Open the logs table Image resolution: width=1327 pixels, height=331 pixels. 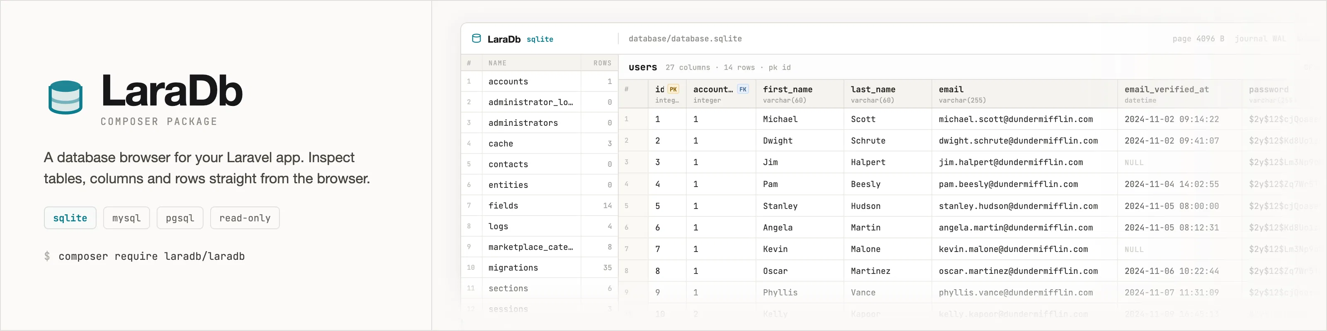[x=540, y=226]
